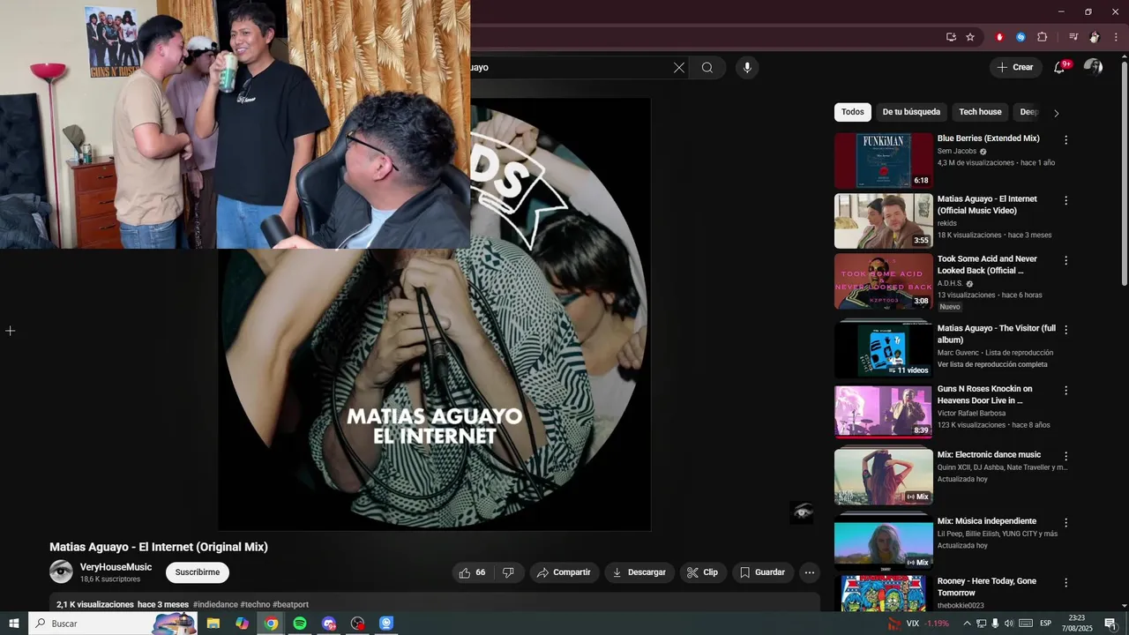The height and width of the screenshot is (635, 1129).
Task: Open the volume speaker icon in tray
Action: click(x=1009, y=624)
